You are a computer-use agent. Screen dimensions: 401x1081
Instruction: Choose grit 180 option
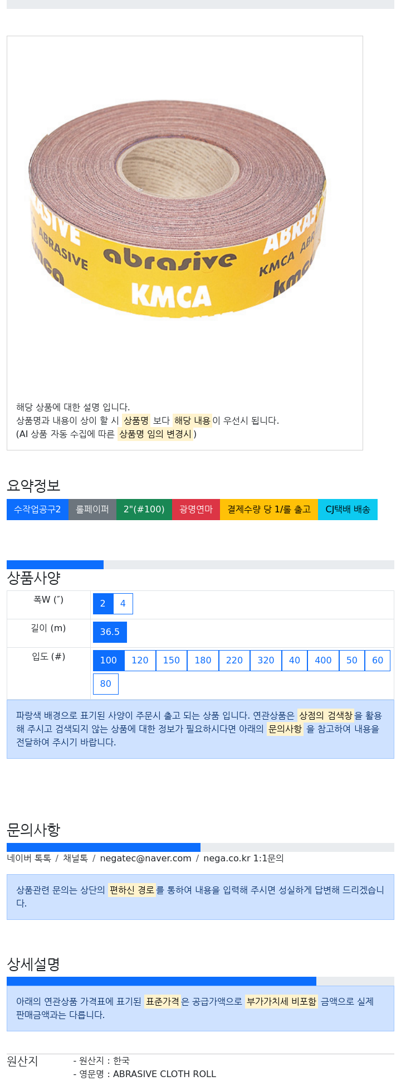203,661
